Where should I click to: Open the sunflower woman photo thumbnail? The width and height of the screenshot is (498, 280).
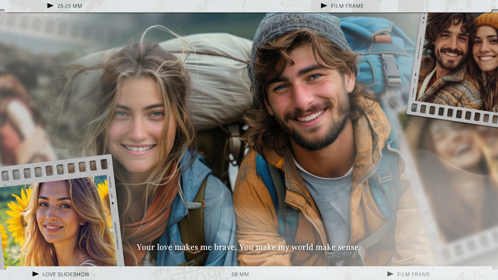tap(57, 223)
